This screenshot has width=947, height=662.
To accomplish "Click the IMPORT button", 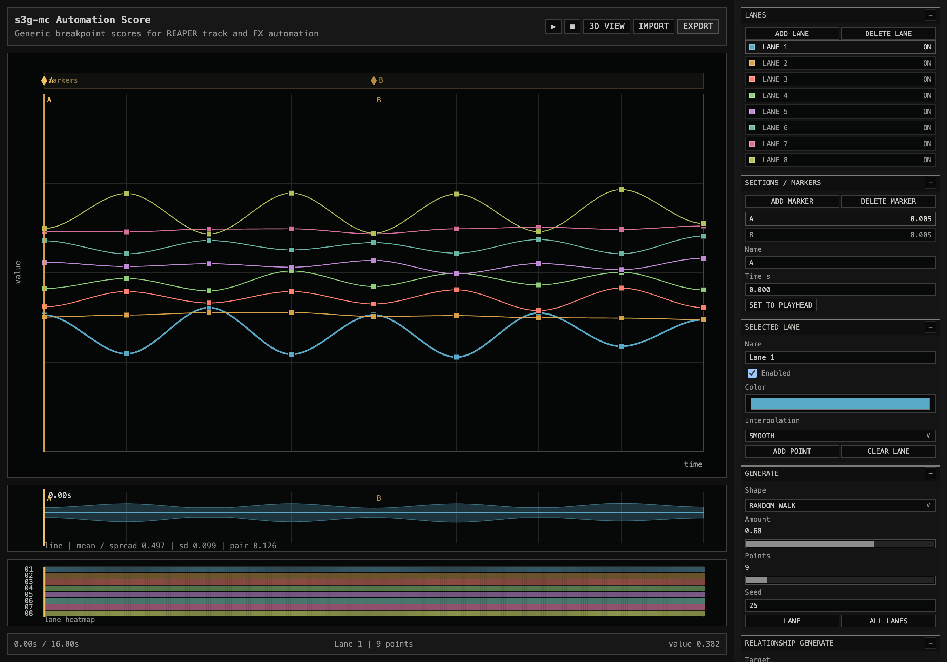I will [x=653, y=26].
